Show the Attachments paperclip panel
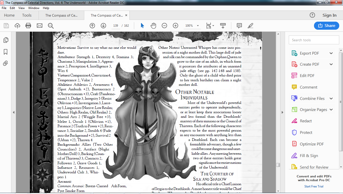 pos(6,63)
